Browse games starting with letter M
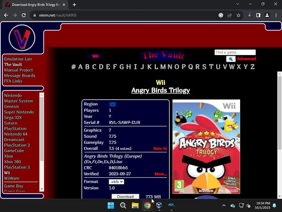The image size is (282, 212). (x=163, y=67)
